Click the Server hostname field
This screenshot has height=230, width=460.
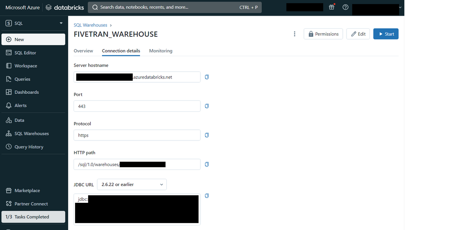click(x=137, y=77)
